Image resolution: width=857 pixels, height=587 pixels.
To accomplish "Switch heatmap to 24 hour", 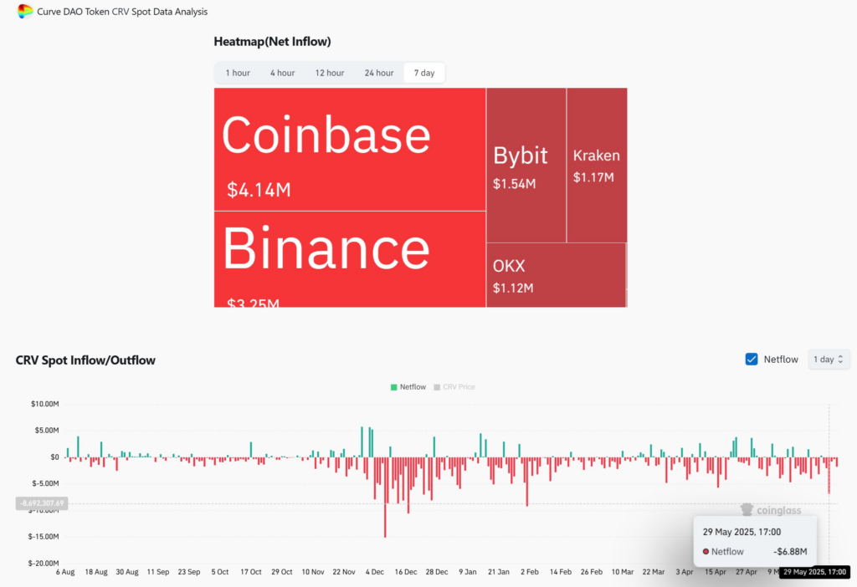I will click(x=379, y=73).
